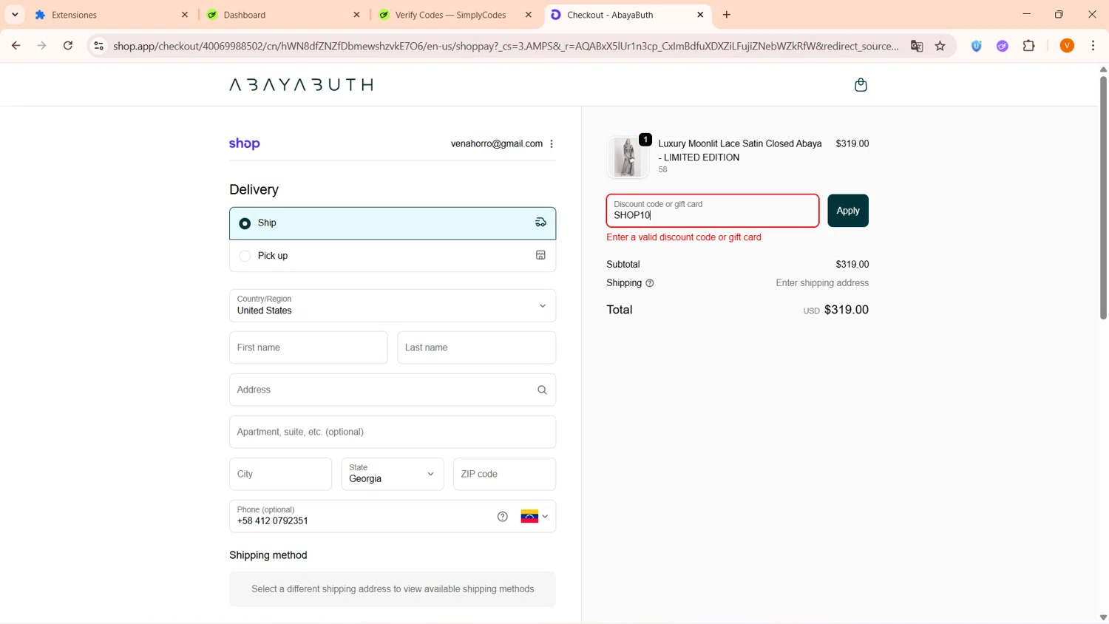Click the abaya product thumbnail
This screenshot has height=624, width=1109.
[x=628, y=157]
